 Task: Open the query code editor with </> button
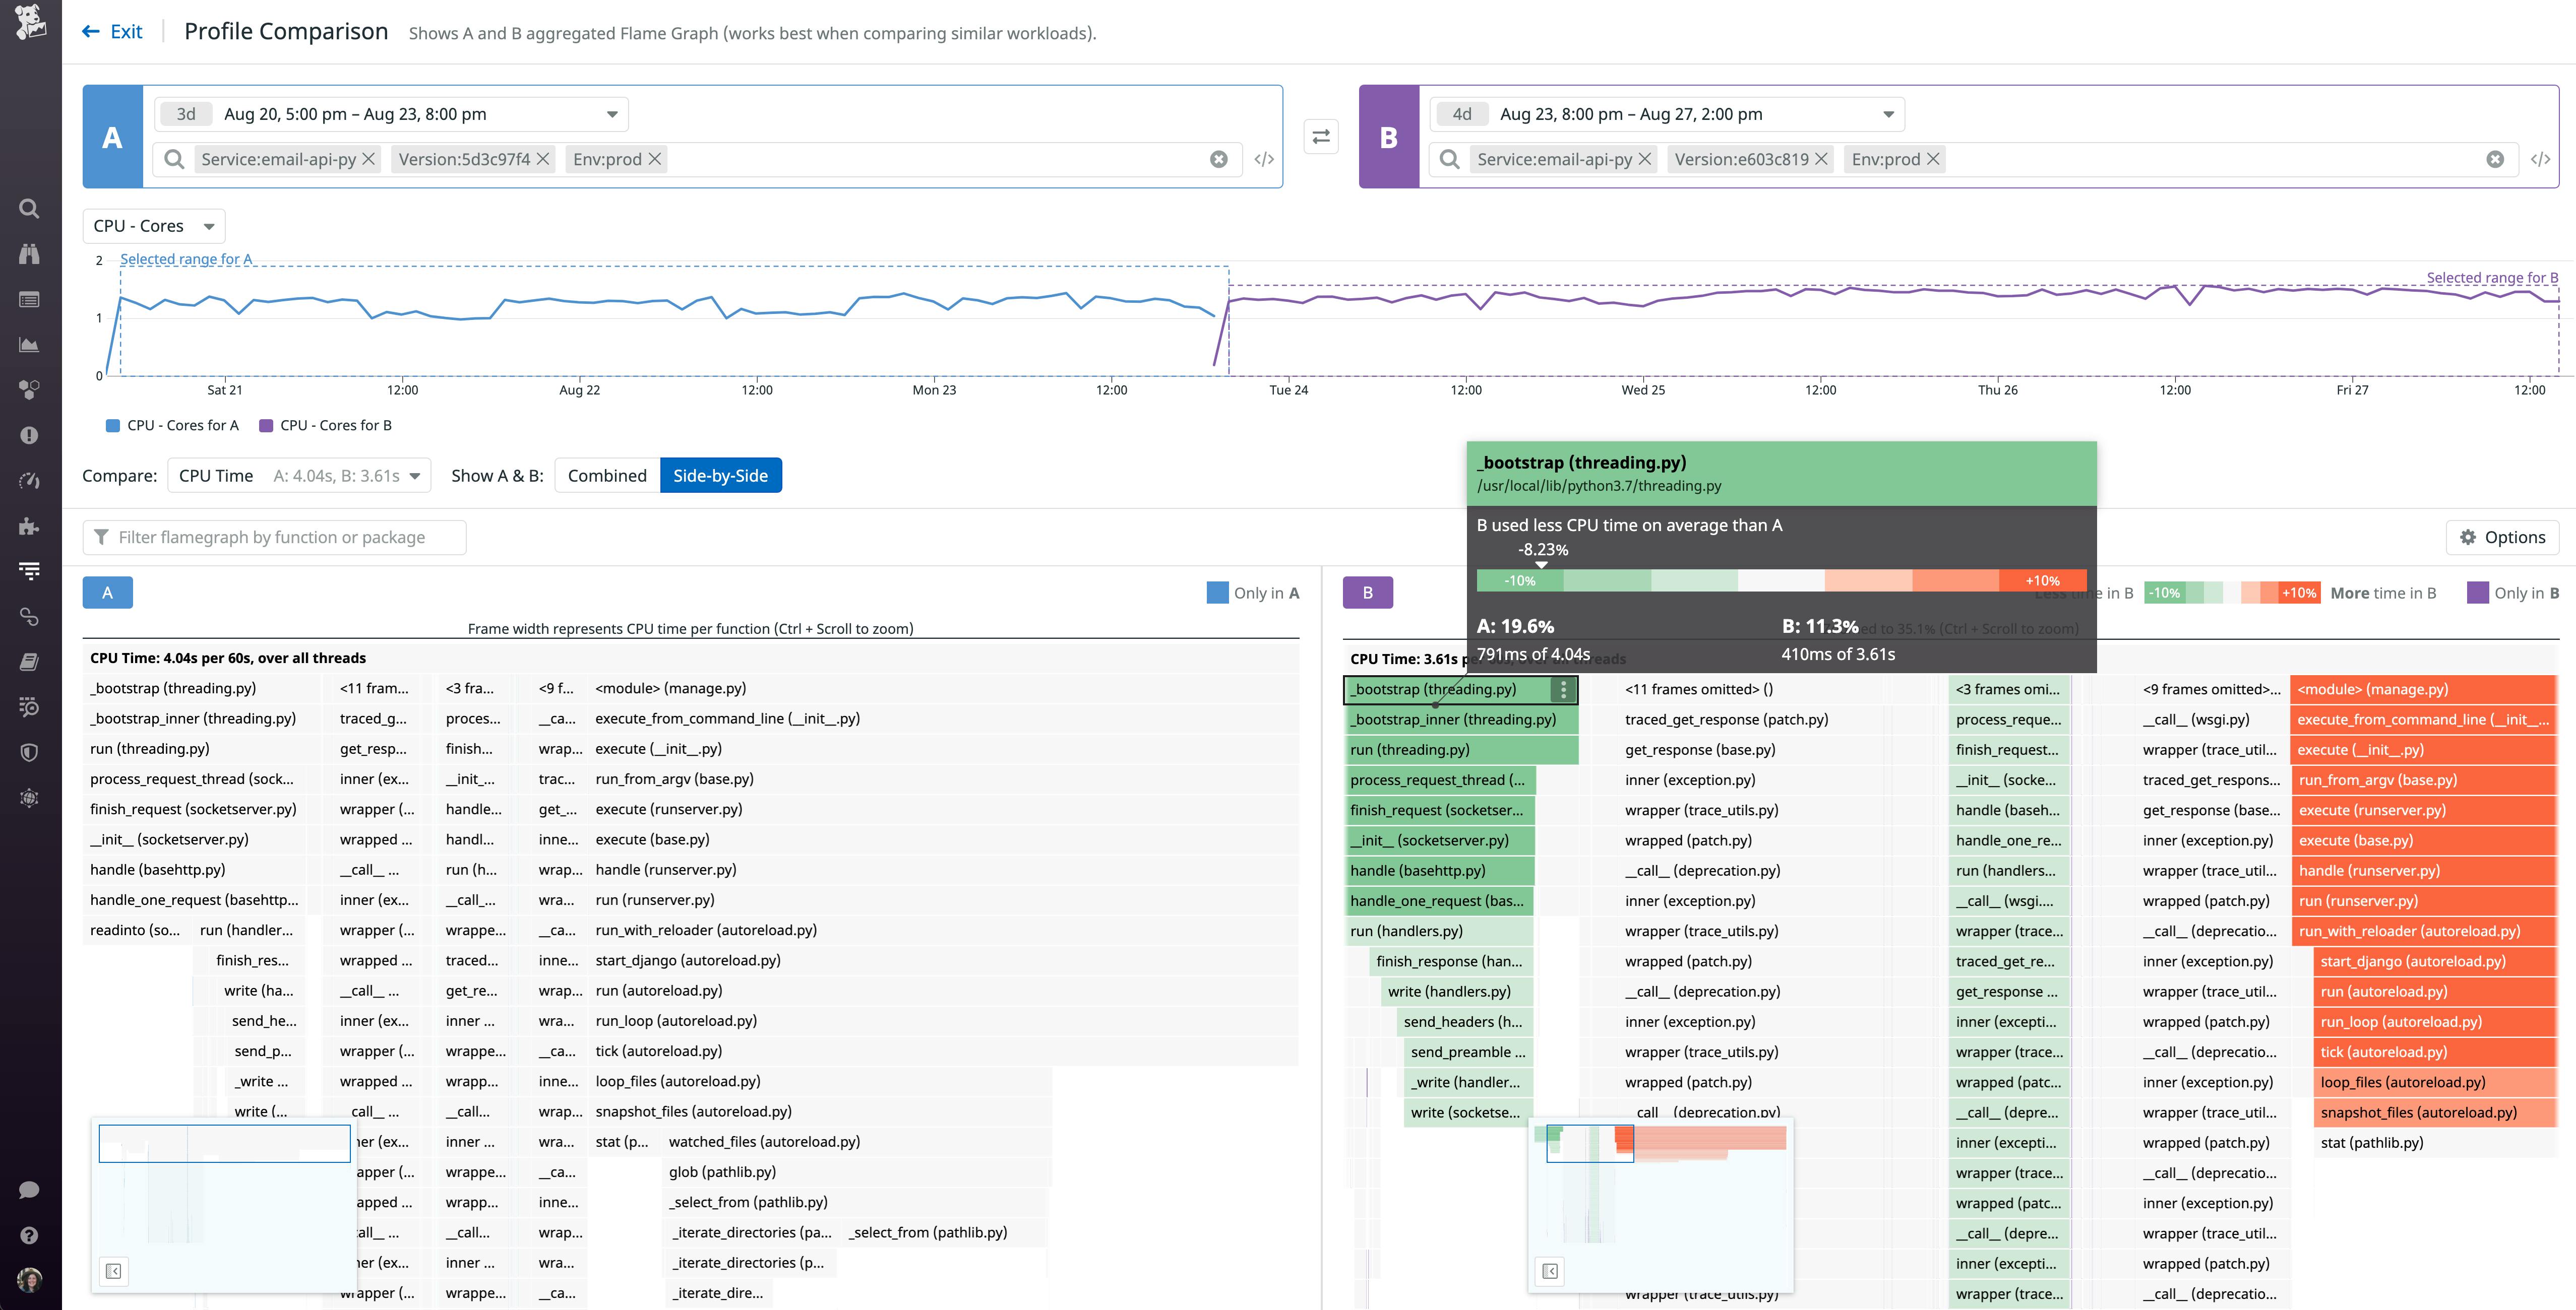[1265, 159]
